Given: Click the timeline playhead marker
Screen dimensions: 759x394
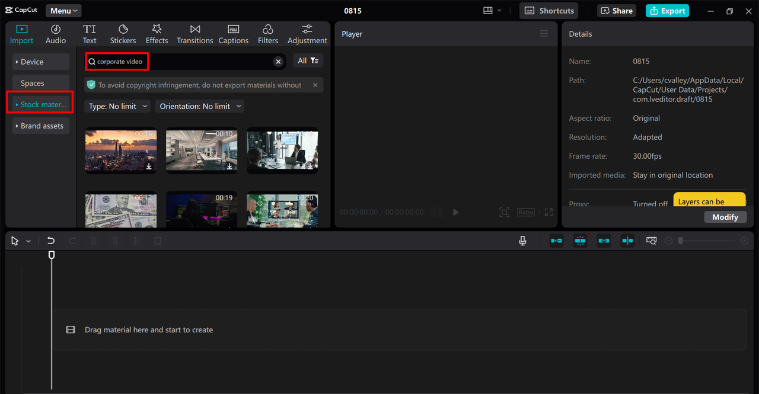Looking at the screenshot, I should click(52, 255).
